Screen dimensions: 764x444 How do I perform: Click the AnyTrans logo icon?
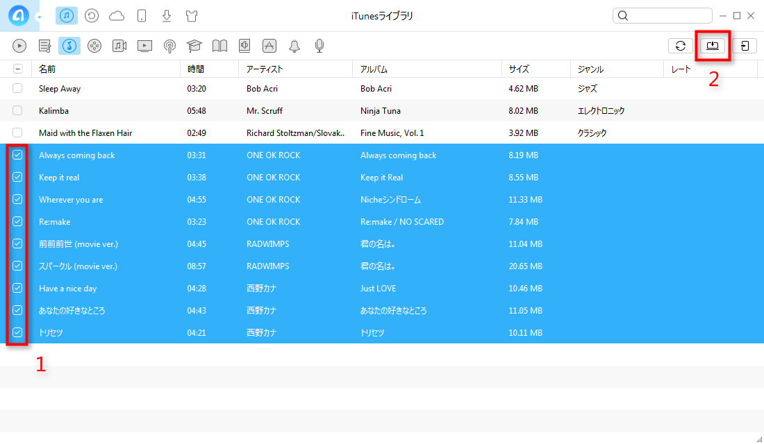pos(19,15)
